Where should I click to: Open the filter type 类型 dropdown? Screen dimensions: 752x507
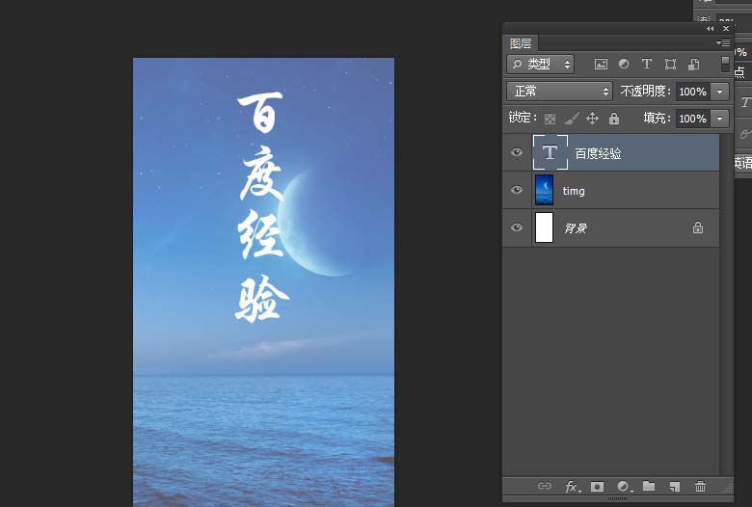(540, 65)
